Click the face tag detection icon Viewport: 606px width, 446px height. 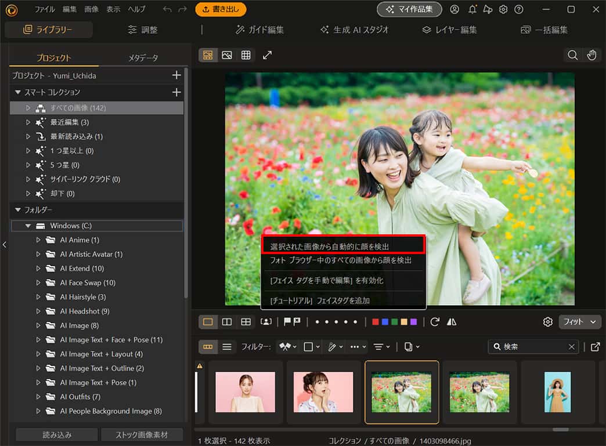click(x=266, y=322)
